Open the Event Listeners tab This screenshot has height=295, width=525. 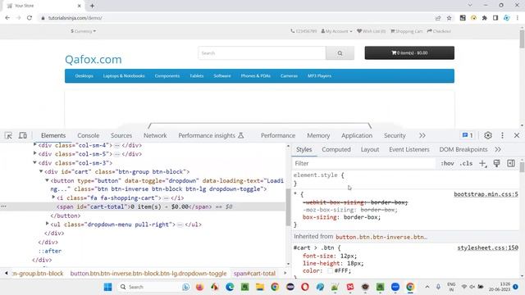tap(409, 149)
